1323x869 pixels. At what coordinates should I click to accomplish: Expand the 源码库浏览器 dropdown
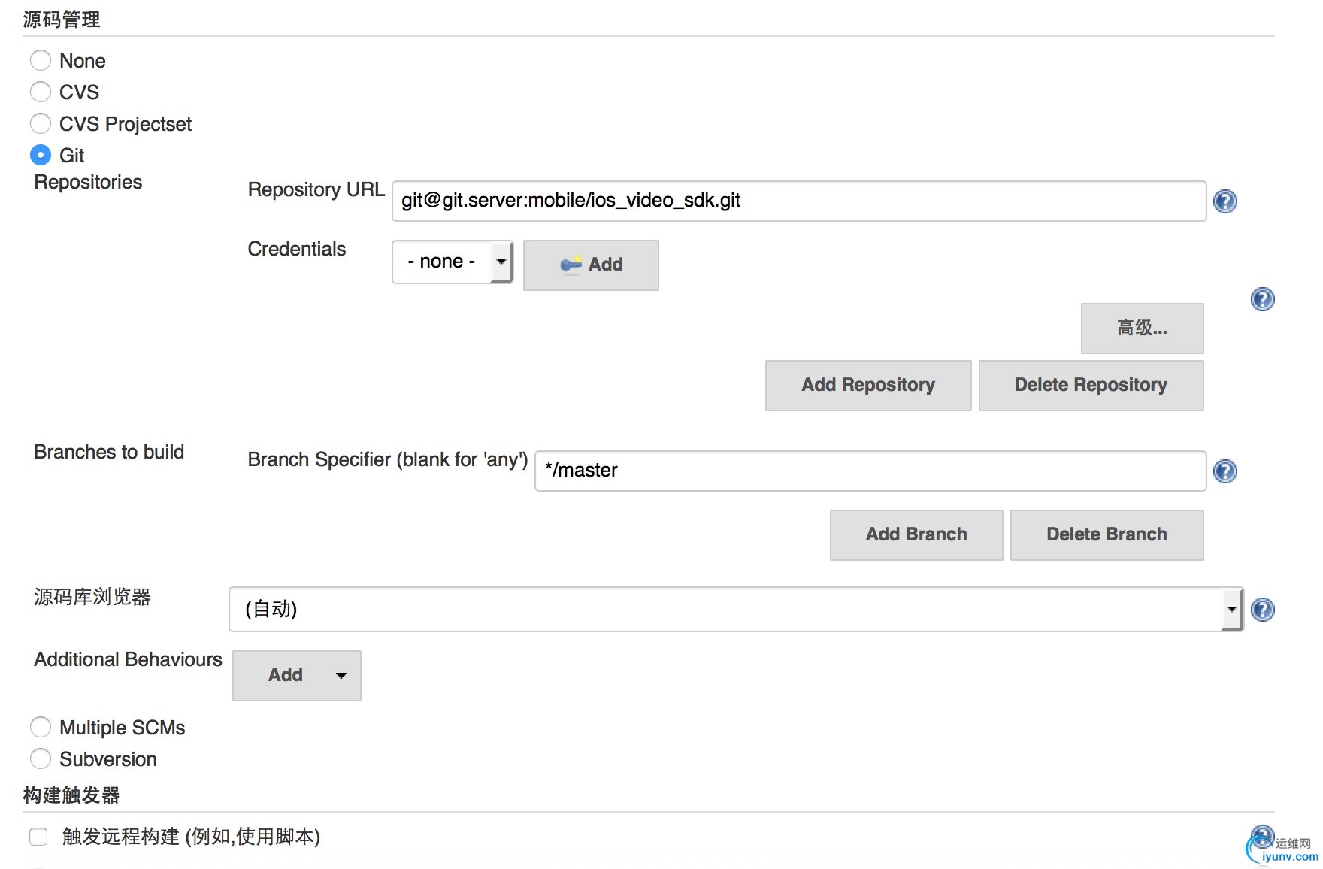click(x=735, y=609)
